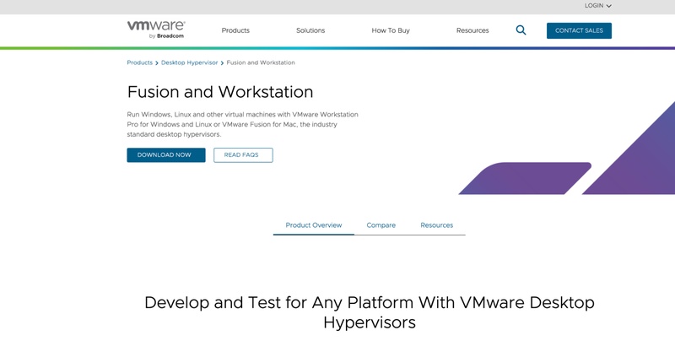675x341 pixels.
Task: Go to Products breadcrumb link
Action: coord(139,62)
